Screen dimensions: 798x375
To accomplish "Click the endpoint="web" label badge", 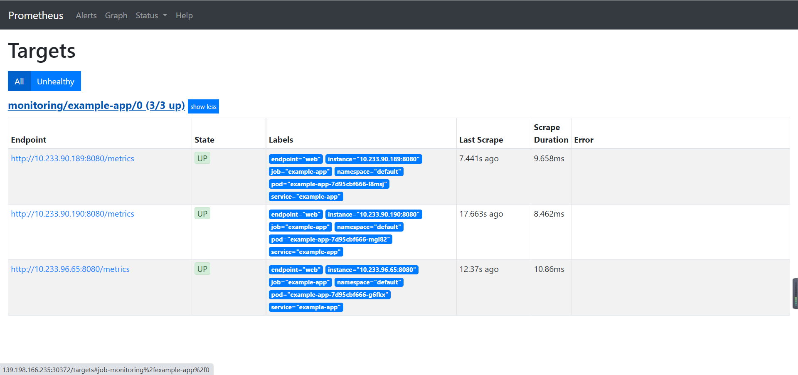I will tap(296, 159).
